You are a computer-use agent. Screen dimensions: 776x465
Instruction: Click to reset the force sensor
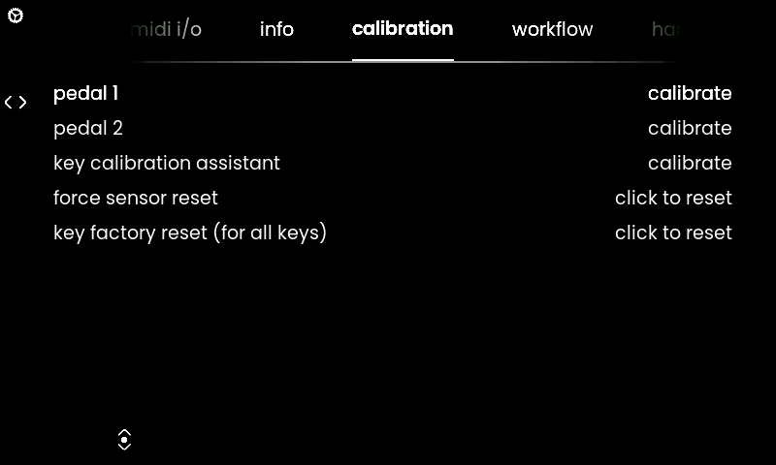673,198
